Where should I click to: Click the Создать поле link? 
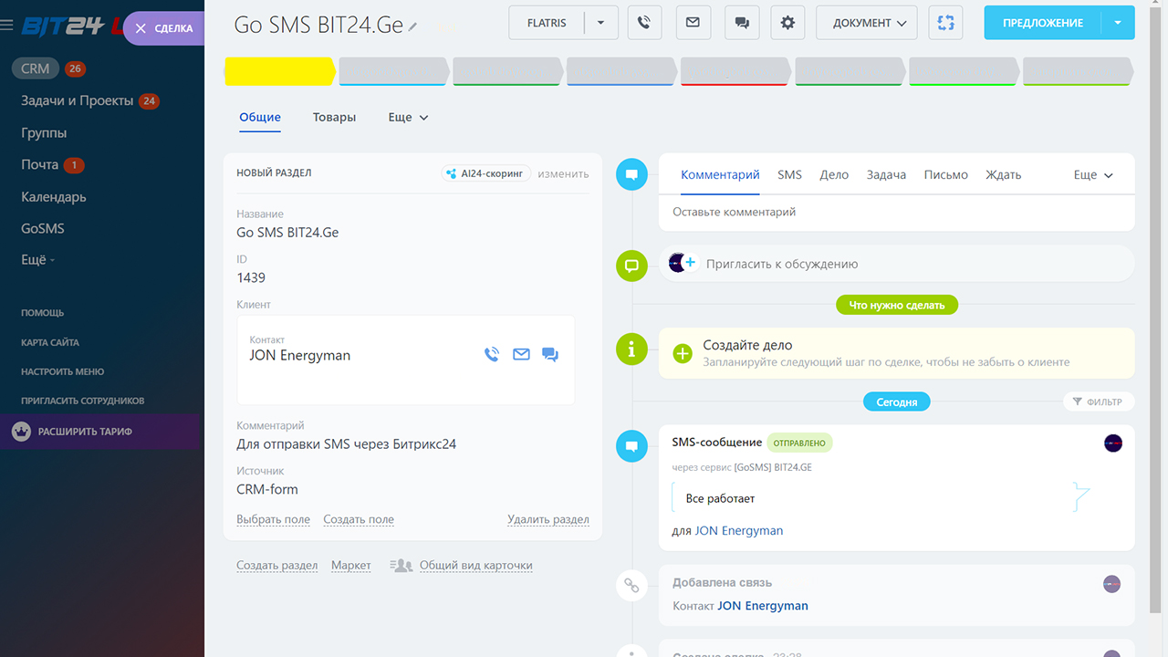[359, 519]
